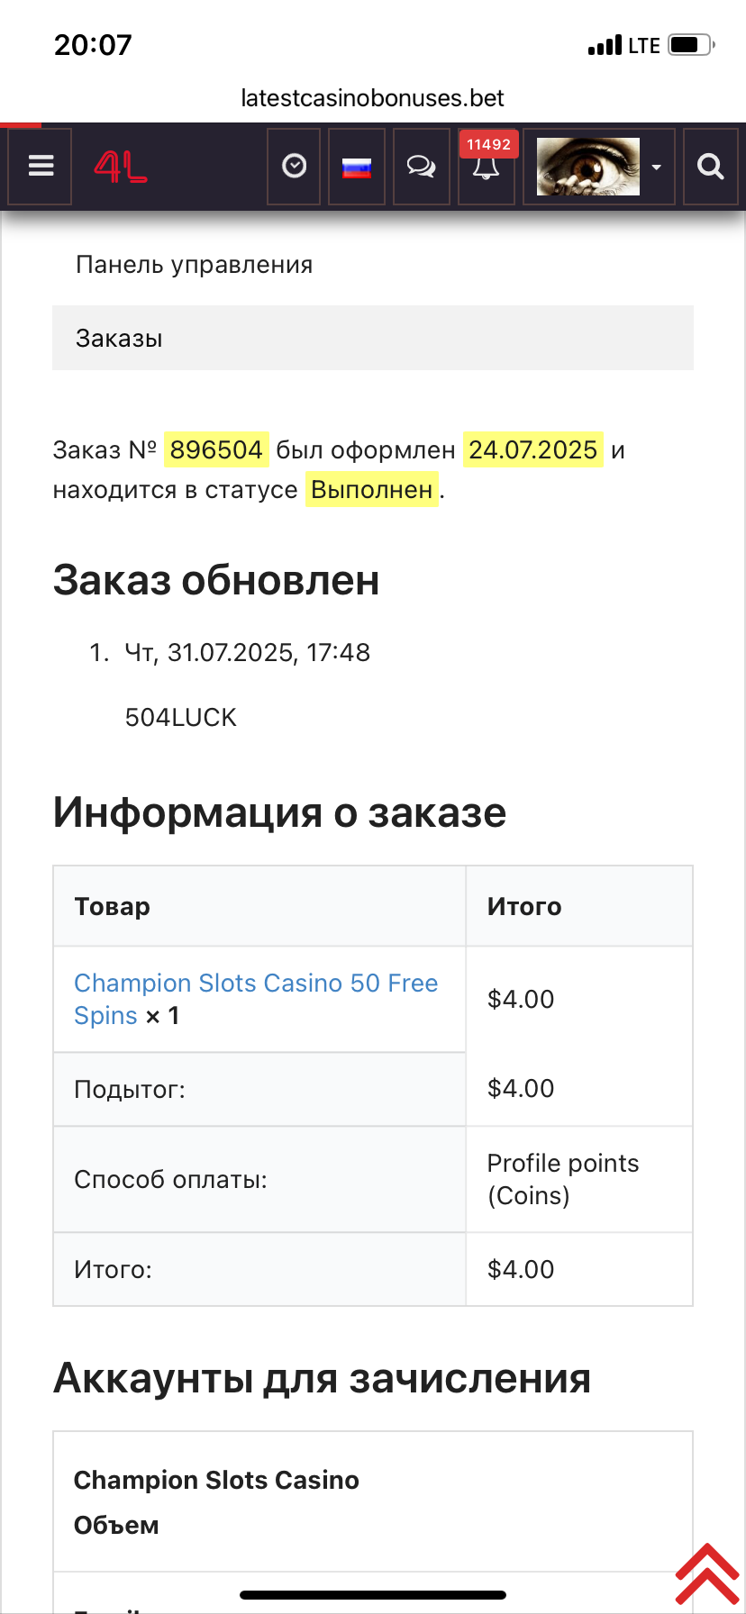Tap the highlighted date 24.07.2025
The width and height of the screenshot is (746, 1614).
click(x=532, y=449)
